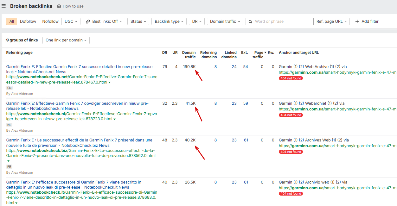Screen dimensions: 397x206
Task: Open the UGC dropdown
Action: click(x=71, y=22)
